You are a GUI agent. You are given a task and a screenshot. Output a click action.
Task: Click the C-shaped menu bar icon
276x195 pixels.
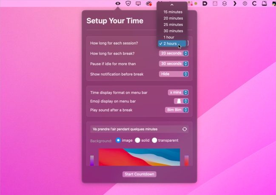click(x=254, y=3)
